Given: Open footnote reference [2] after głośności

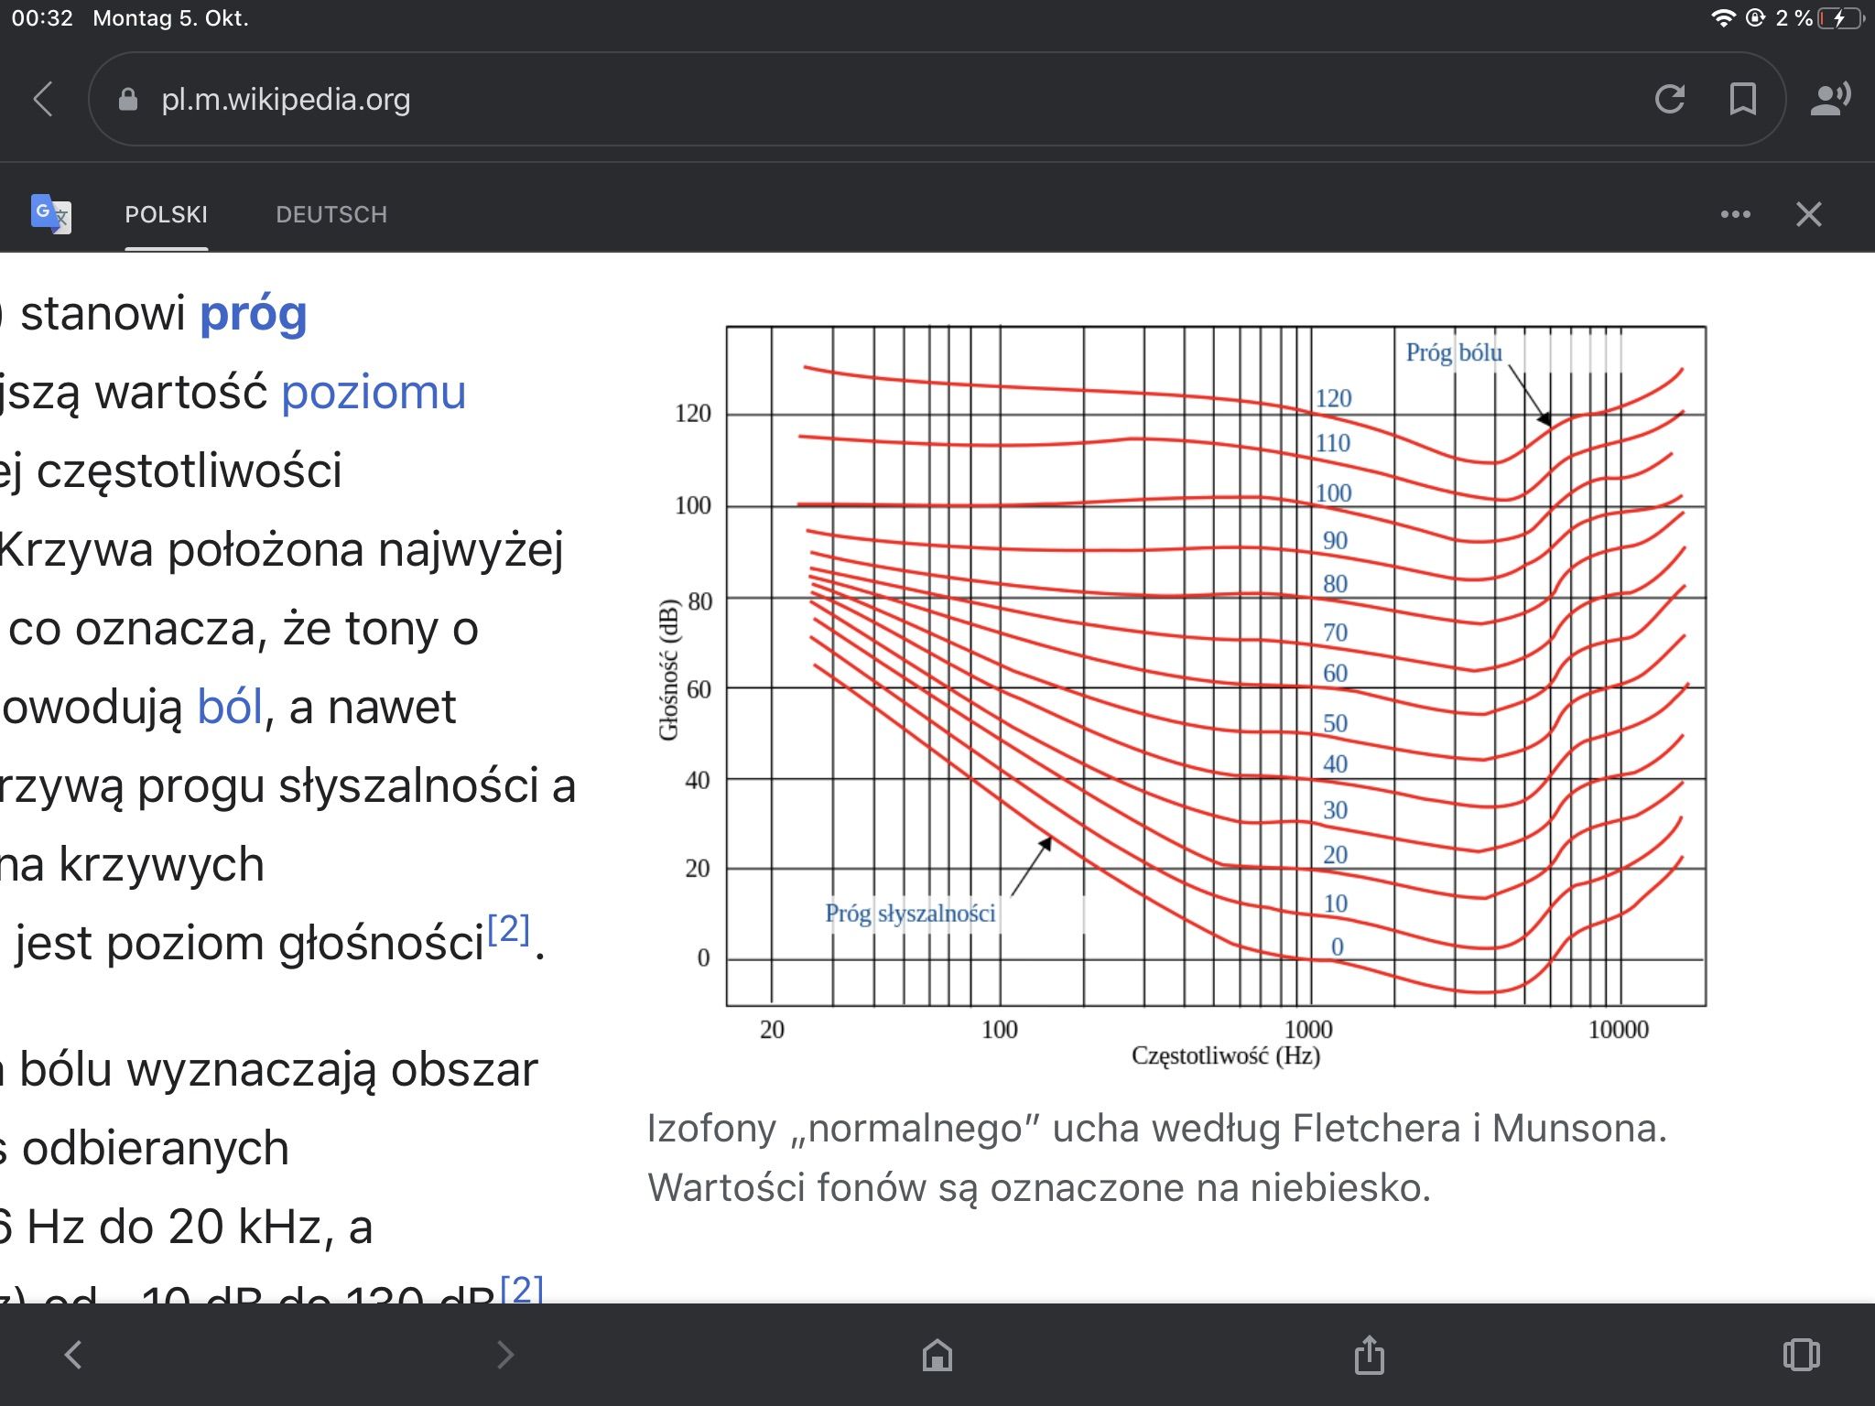Looking at the screenshot, I should coord(508,929).
